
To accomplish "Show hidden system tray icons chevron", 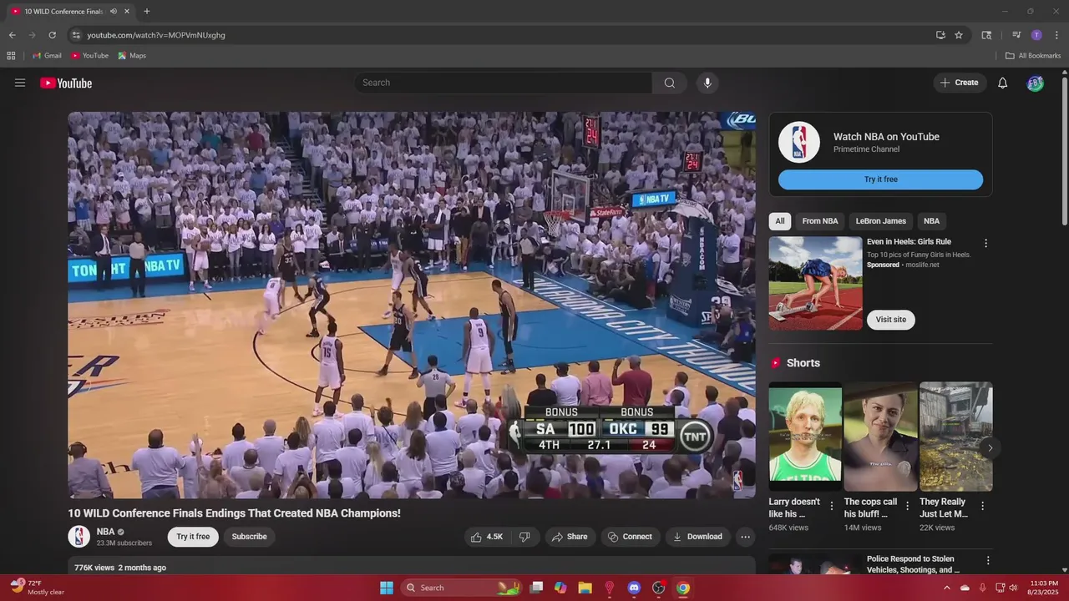I will 947,588.
